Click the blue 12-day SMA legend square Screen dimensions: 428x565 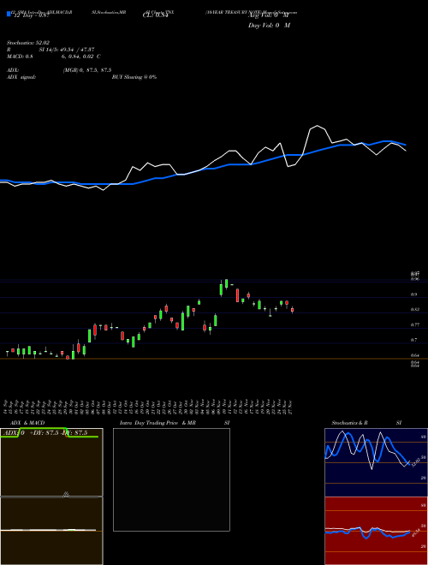point(9,14)
